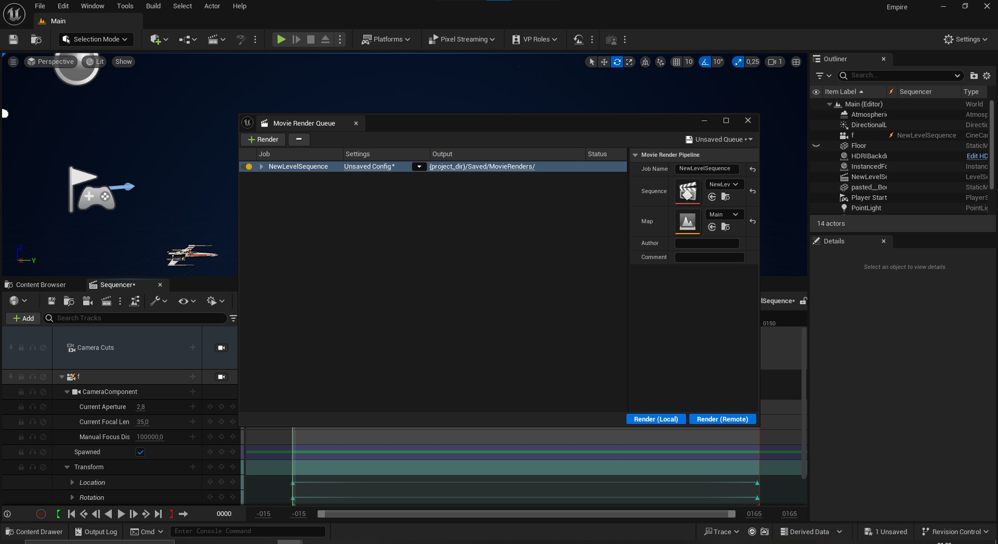Expand the Location track

tap(72, 483)
